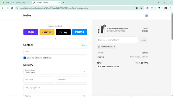Click the bold $284.05 total amount
Screen dimensions: 173x97
point(144,63)
